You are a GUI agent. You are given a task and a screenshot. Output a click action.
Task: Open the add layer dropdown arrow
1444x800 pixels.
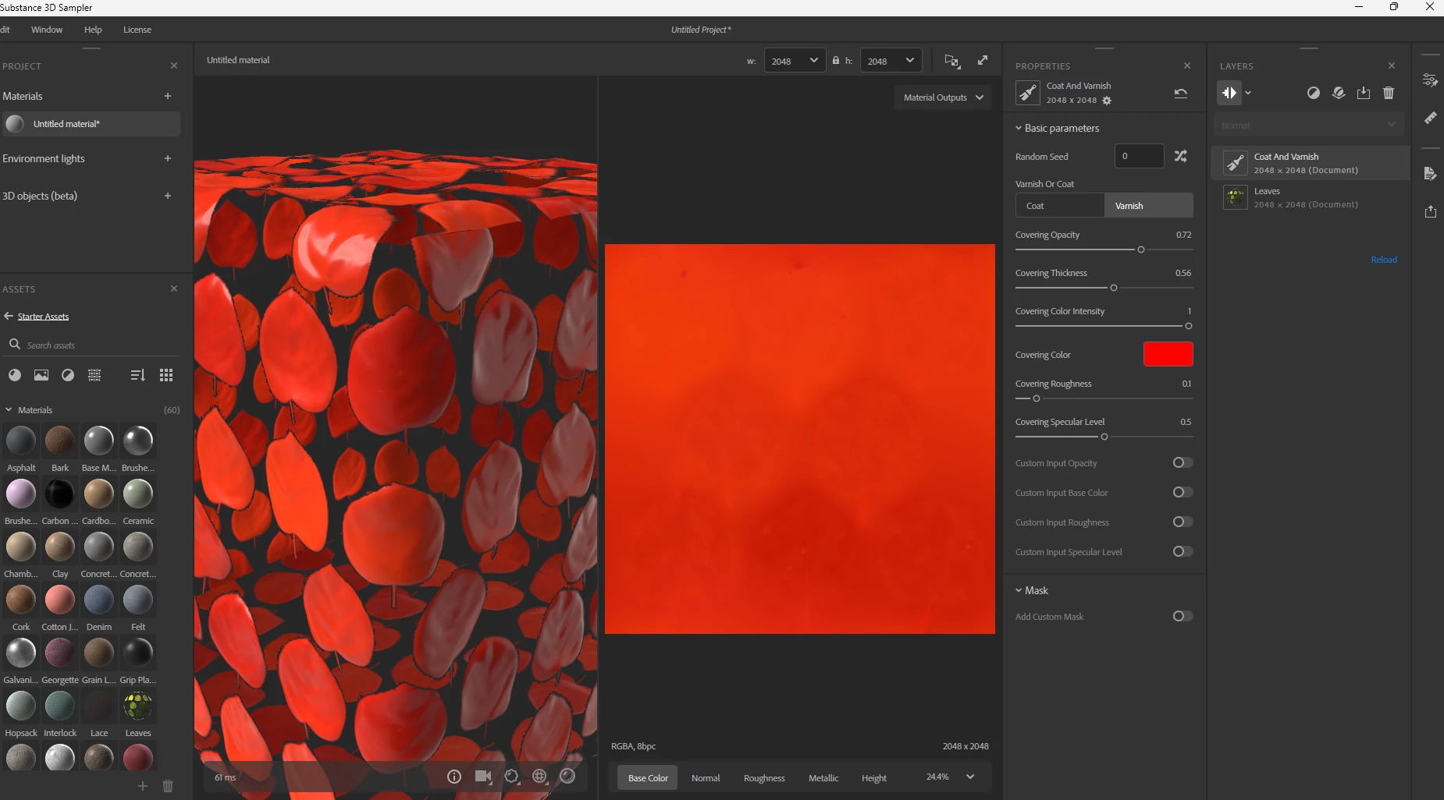click(1248, 93)
